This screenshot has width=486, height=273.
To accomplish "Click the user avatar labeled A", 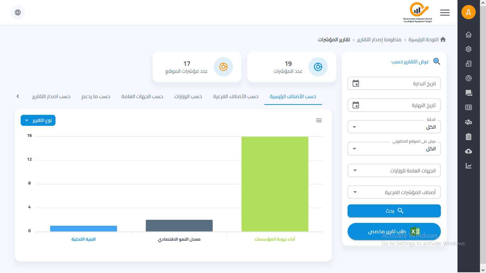I will pyautogui.click(x=469, y=12).
